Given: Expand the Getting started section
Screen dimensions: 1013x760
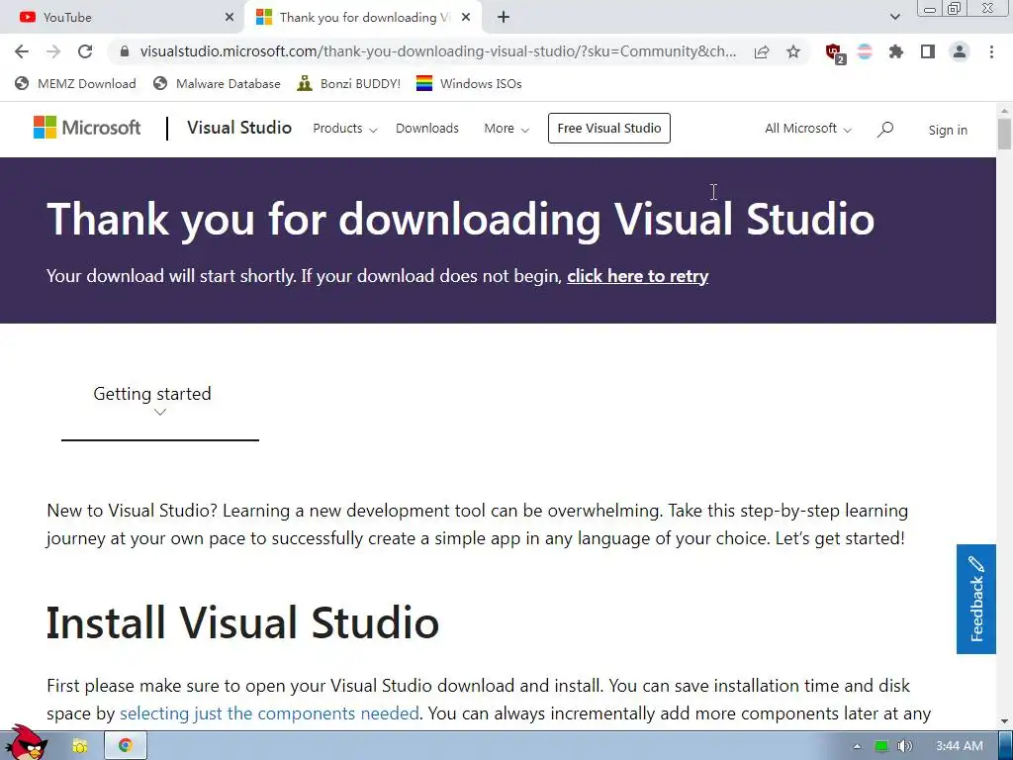Looking at the screenshot, I should [159, 402].
